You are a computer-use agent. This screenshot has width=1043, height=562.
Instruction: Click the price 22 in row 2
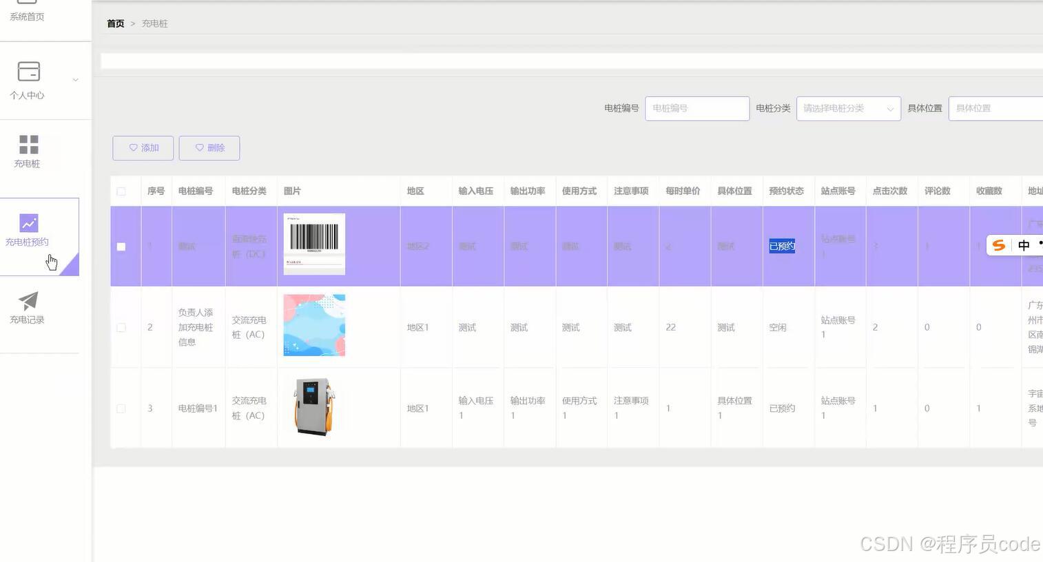(670, 328)
